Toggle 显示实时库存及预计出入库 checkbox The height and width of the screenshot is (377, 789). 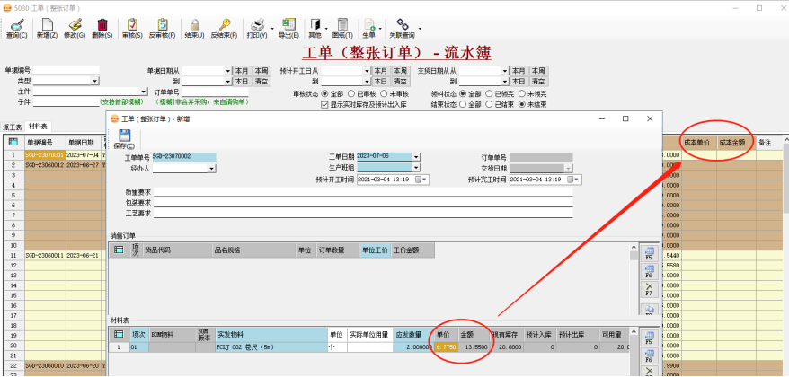(x=324, y=104)
